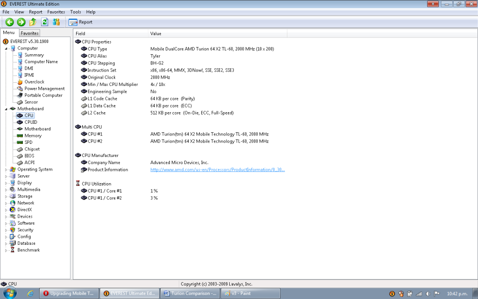Click the Portable Computer laptop icon
Viewport: 478px width, 299px height.
click(x=20, y=95)
